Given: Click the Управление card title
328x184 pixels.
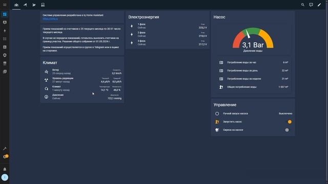Looking at the screenshot, I should pos(225,105).
